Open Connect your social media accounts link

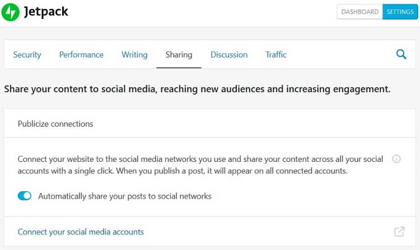click(81, 232)
